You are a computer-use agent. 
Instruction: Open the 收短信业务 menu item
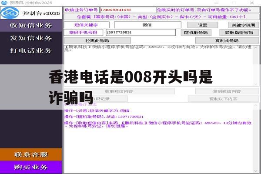tap(31, 25)
